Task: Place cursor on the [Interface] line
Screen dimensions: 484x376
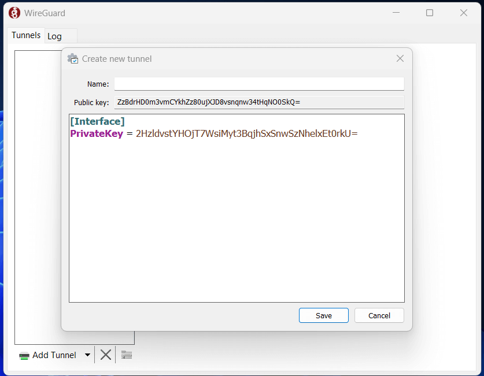Action: point(97,121)
